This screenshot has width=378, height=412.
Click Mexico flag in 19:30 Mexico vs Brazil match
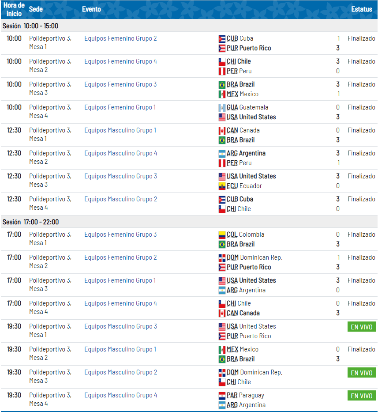[x=222, y=350]
